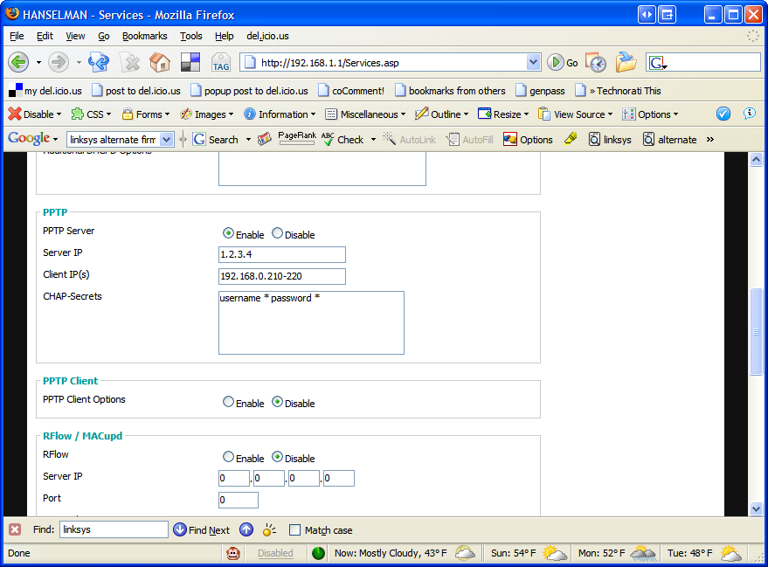This screenshot has height=567, width=768.
Task: Open the Forms dropdown
Action: [x=146, y=114]
